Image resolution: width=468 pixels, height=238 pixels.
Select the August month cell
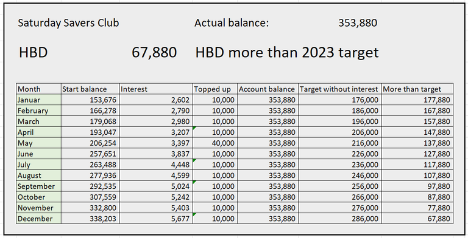point(39,175)
